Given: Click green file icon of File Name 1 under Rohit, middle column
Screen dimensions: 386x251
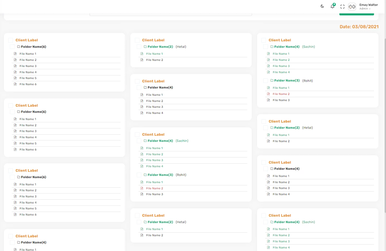Looking at the screenshot, I should click(x=142, y=182).
